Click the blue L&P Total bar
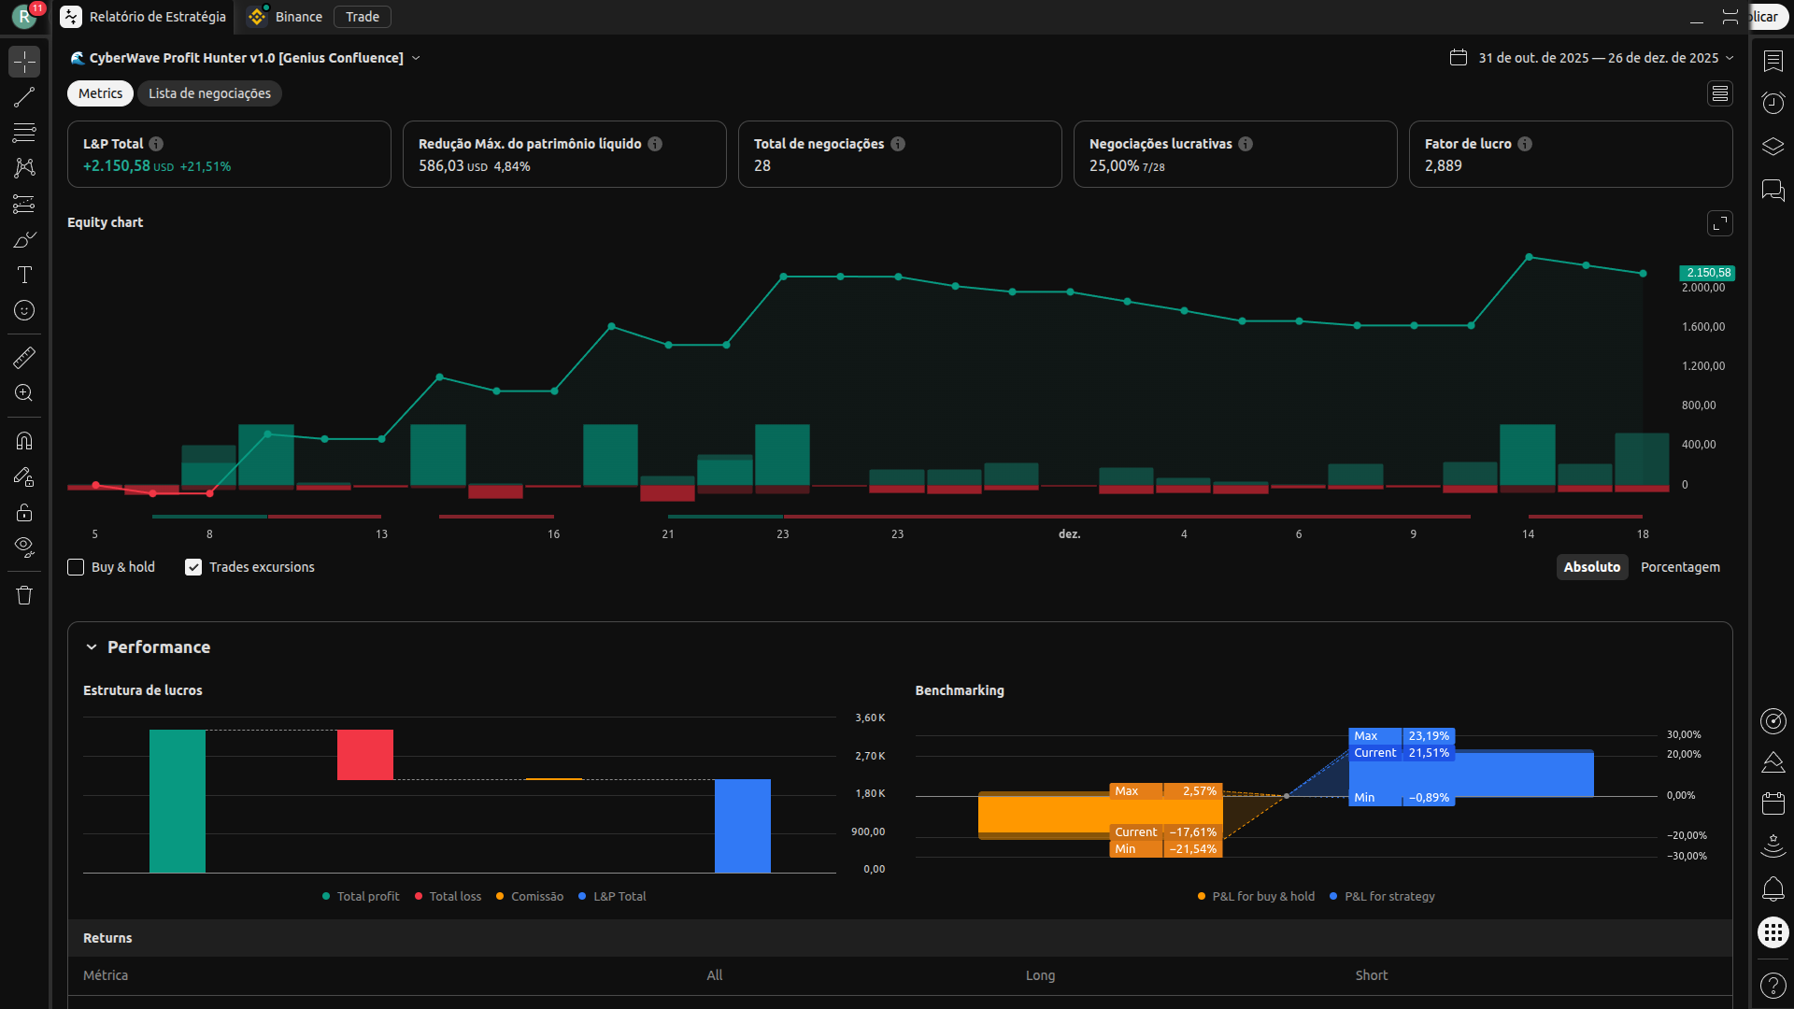 click(743, 826)
